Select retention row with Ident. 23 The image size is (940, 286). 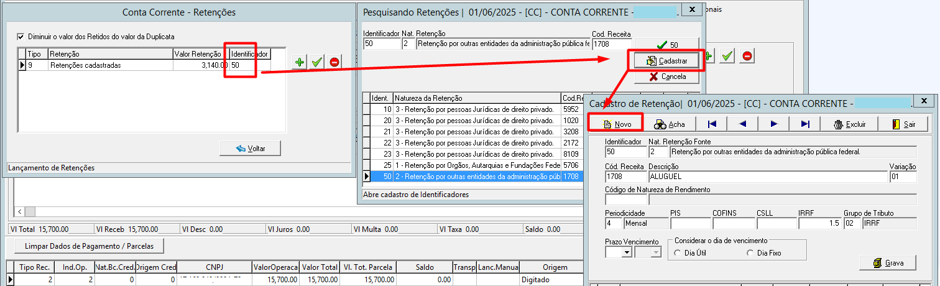coord(474,154)
